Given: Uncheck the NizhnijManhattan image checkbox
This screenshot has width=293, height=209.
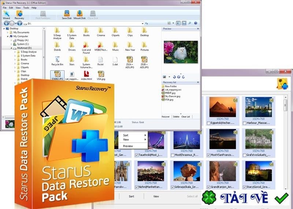Looking at the screenshot, I should point(137,187).
